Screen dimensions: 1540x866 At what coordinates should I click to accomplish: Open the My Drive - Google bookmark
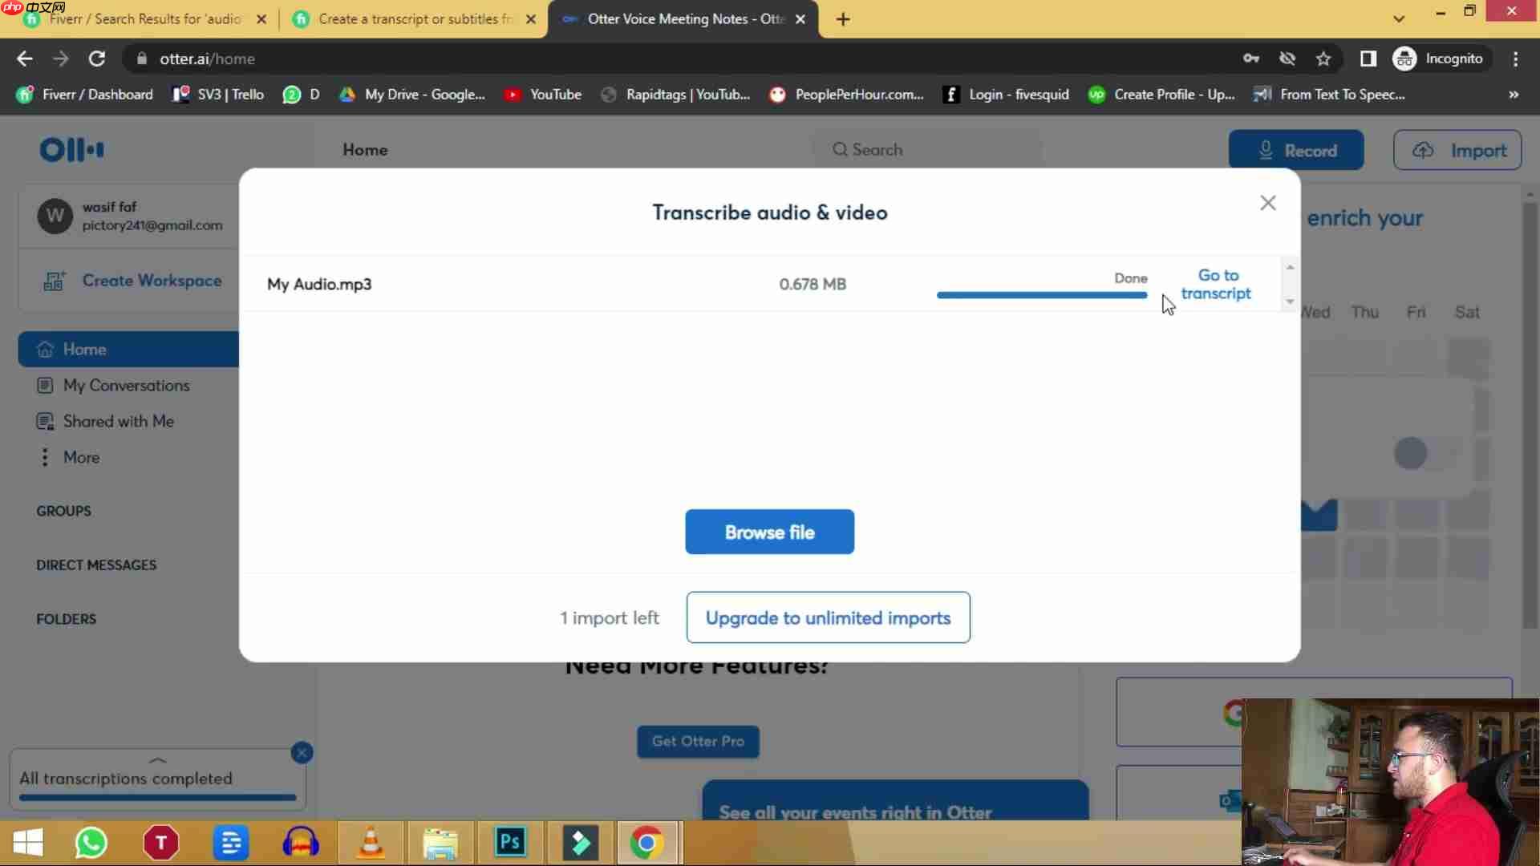[412, 95]
